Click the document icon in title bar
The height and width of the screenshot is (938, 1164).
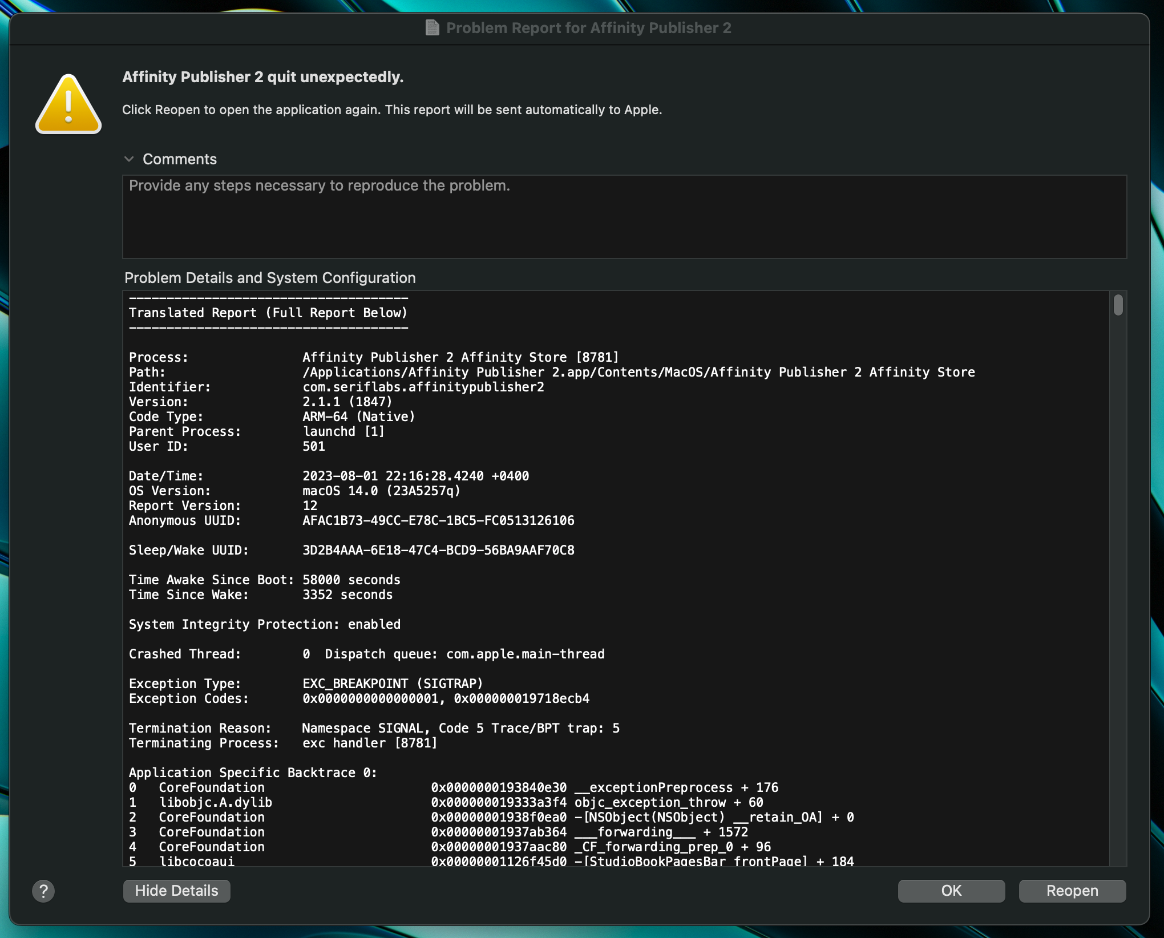(433, 27)
